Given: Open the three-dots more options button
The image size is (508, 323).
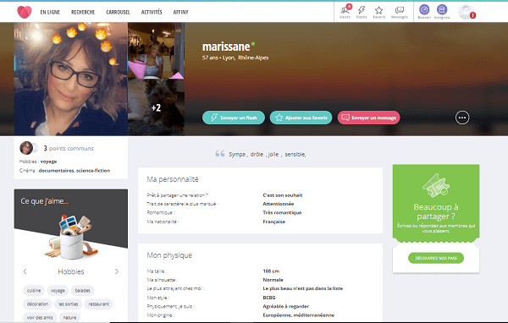Looking at the screenshot, I should [x=462, y=118].
